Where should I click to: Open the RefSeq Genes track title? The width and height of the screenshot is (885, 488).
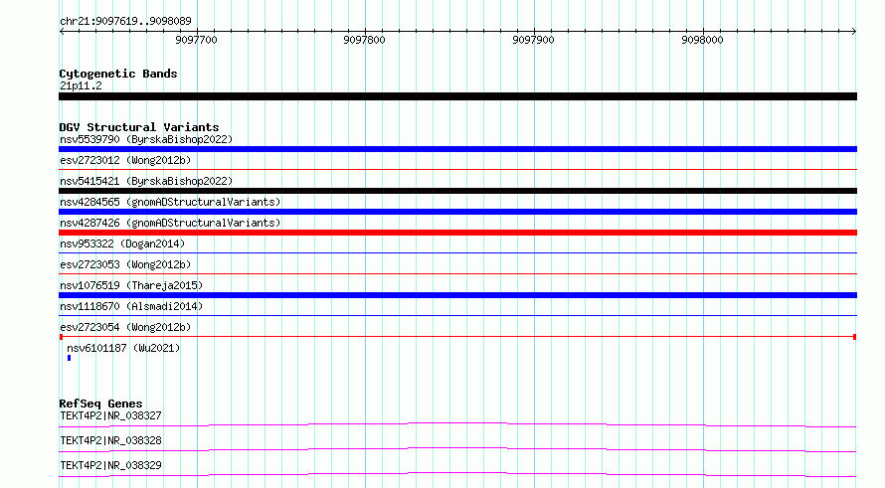coord(100,404)
